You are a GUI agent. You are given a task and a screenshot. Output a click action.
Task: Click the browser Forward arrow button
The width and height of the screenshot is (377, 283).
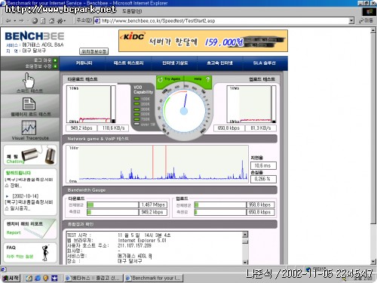21,20
